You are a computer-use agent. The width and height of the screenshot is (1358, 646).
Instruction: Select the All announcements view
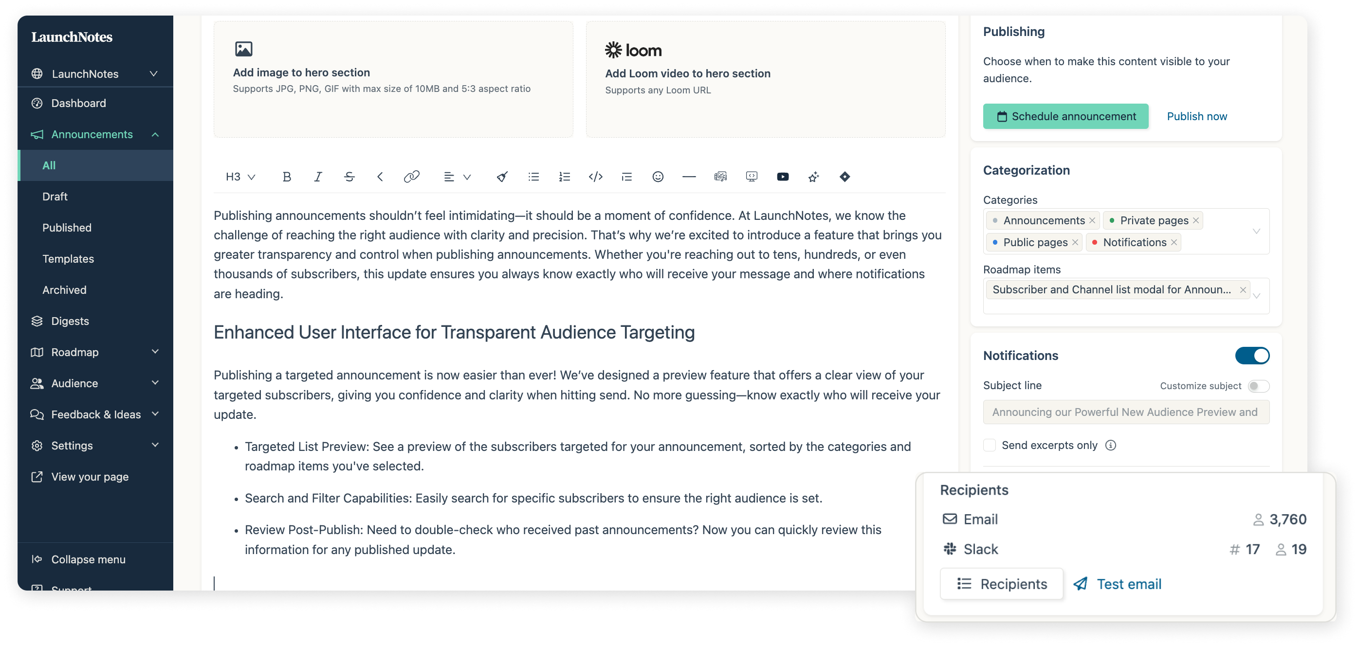[x=95, y=165]
